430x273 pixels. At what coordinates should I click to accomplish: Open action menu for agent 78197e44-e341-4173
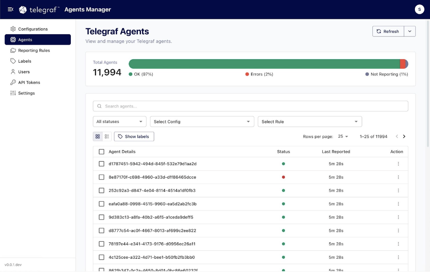pyautogui.click(x=398, y=244)
